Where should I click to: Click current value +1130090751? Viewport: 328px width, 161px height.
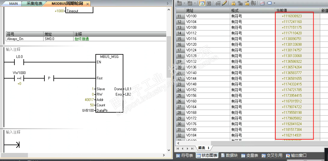click(292, 39)
